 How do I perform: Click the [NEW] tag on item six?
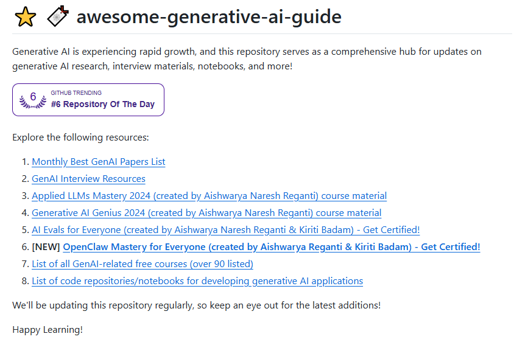point(46,247)
